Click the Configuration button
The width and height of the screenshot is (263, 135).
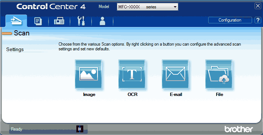230,20
